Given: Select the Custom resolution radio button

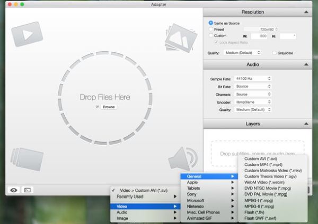Looking at the screenshot, I should point(211,36).
